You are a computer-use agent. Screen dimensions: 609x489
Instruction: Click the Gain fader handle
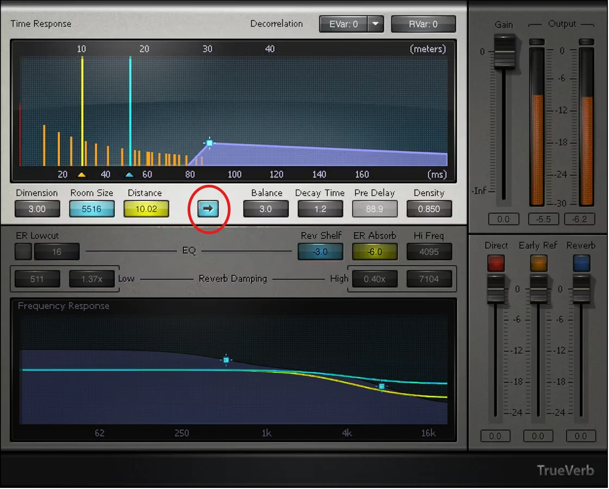(504, 52)
